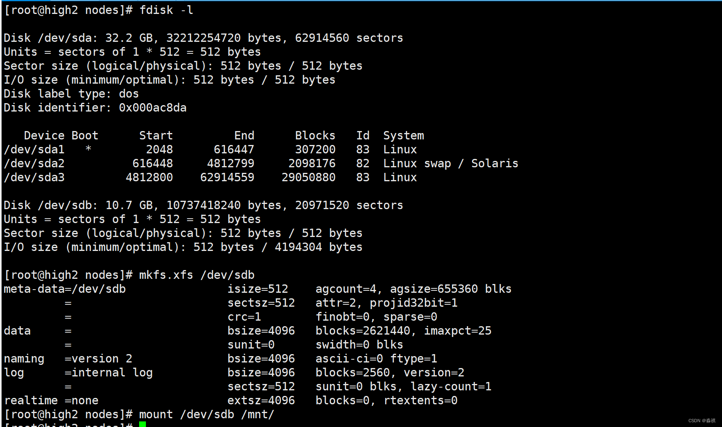Click the mkfs.xfs /dev/sdb command
722x427 pixels.
pos(197,275)
